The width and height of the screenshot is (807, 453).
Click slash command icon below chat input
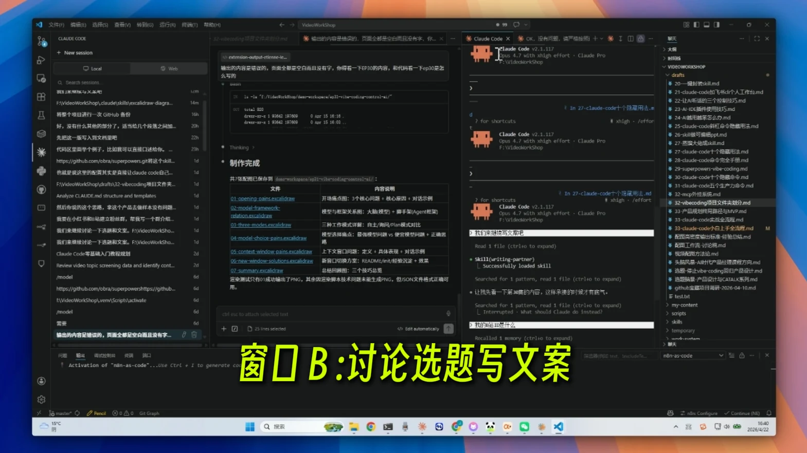(x=235, y=329)
